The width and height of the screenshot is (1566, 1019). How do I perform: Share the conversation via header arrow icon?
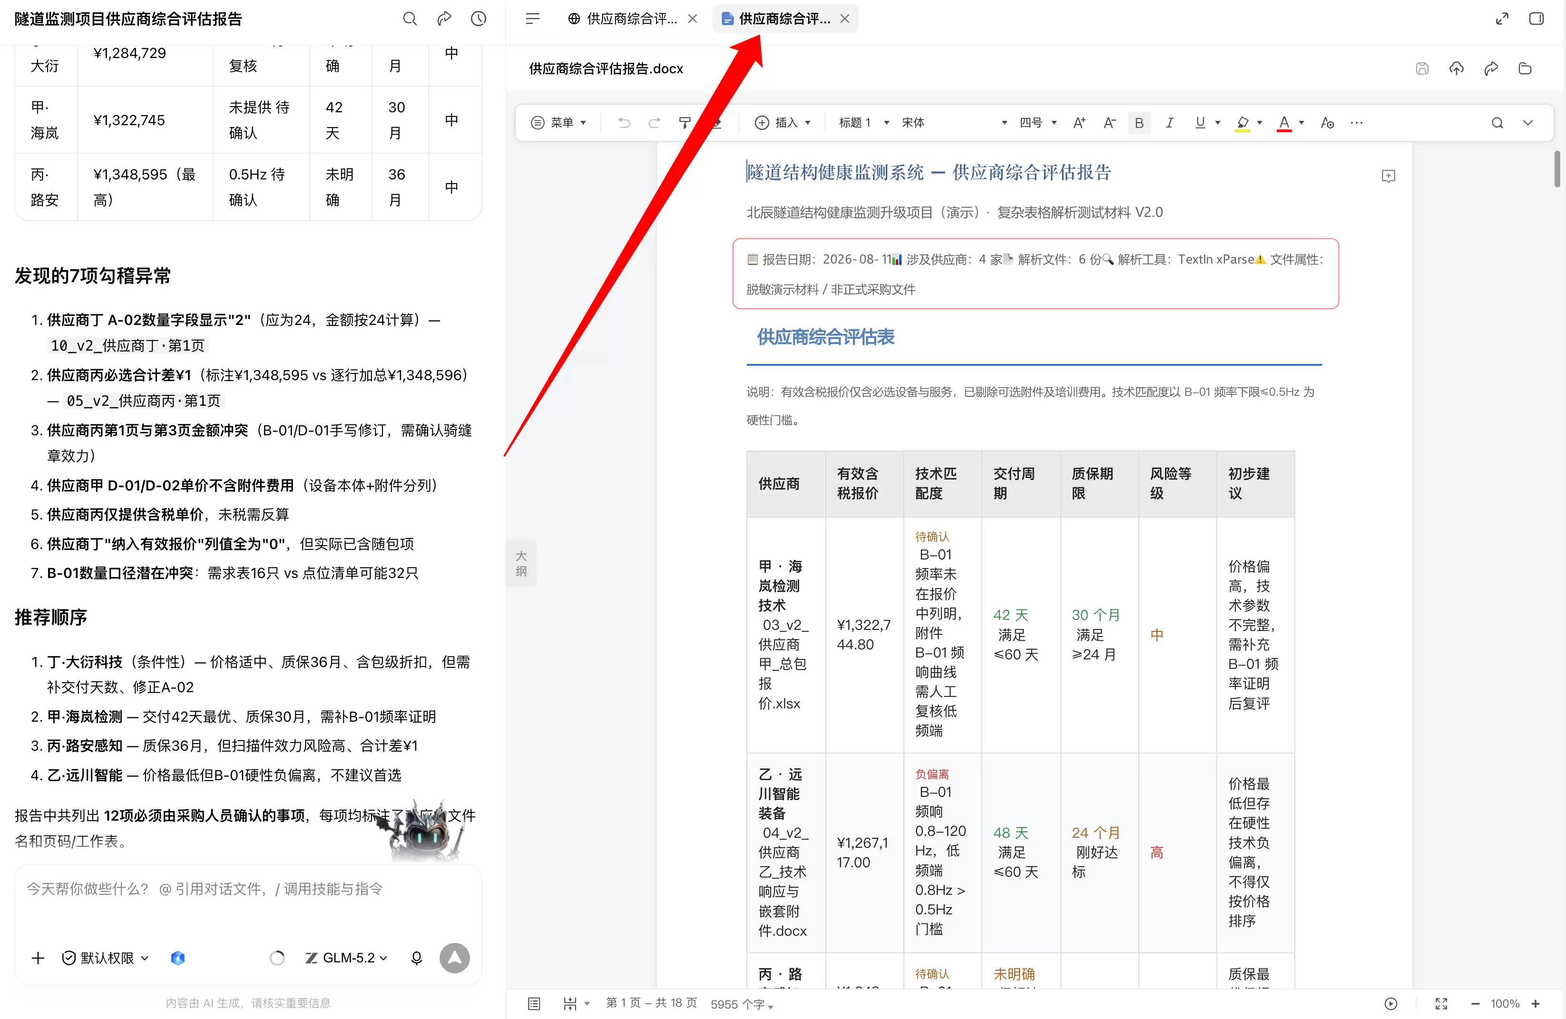pos(444,19)
